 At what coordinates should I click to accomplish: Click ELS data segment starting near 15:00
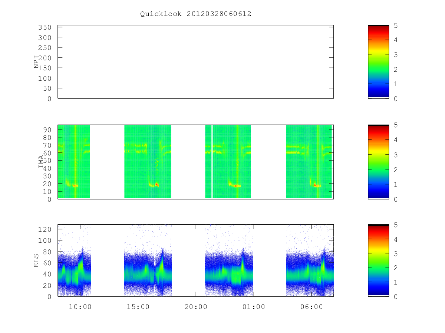tap(148, 260)
